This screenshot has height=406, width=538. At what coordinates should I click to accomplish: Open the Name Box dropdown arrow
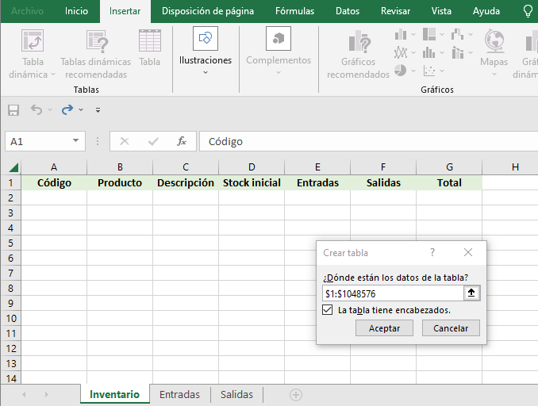[76, 140]
